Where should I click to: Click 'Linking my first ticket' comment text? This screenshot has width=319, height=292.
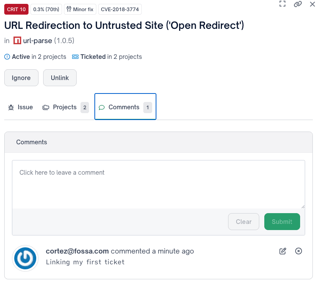point(85,262)
